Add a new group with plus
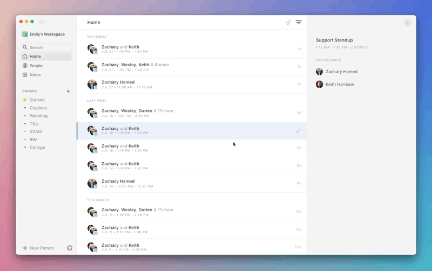The width and height of the screenshot is (432, 271). pyautogui.click(x=68, y=91)
